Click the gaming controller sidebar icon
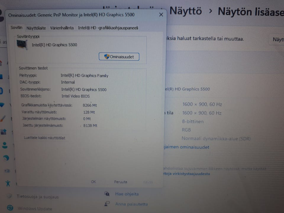284x213 pixels. click(x=7, y=171)
